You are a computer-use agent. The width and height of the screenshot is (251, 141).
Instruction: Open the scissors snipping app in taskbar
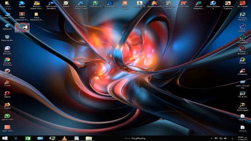(16, 138)
